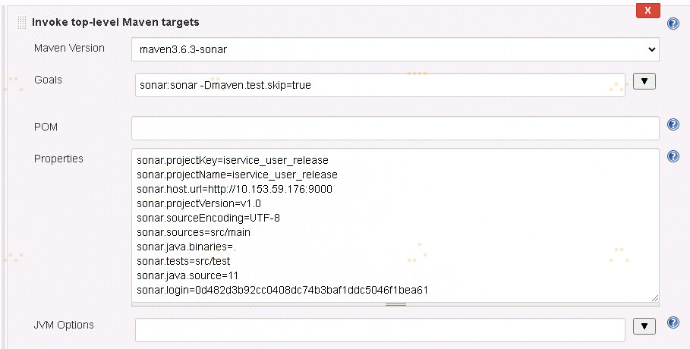Click the drag handle beside the build step title
Screen dimensions: 690x349
(21, 23)
